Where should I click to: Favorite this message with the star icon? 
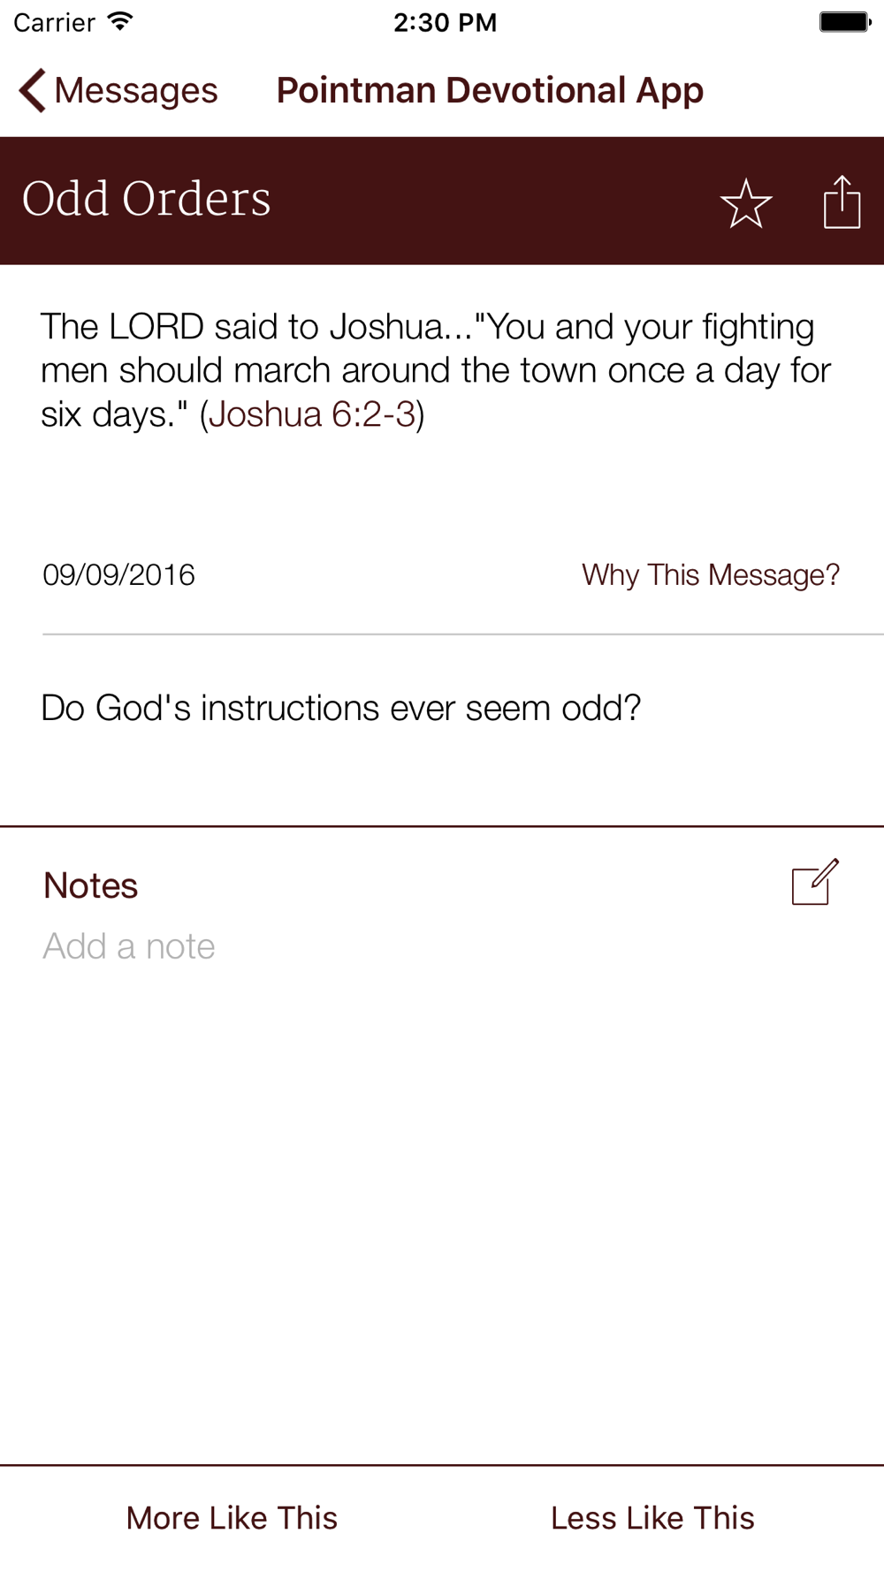click(x=746, y=202)
